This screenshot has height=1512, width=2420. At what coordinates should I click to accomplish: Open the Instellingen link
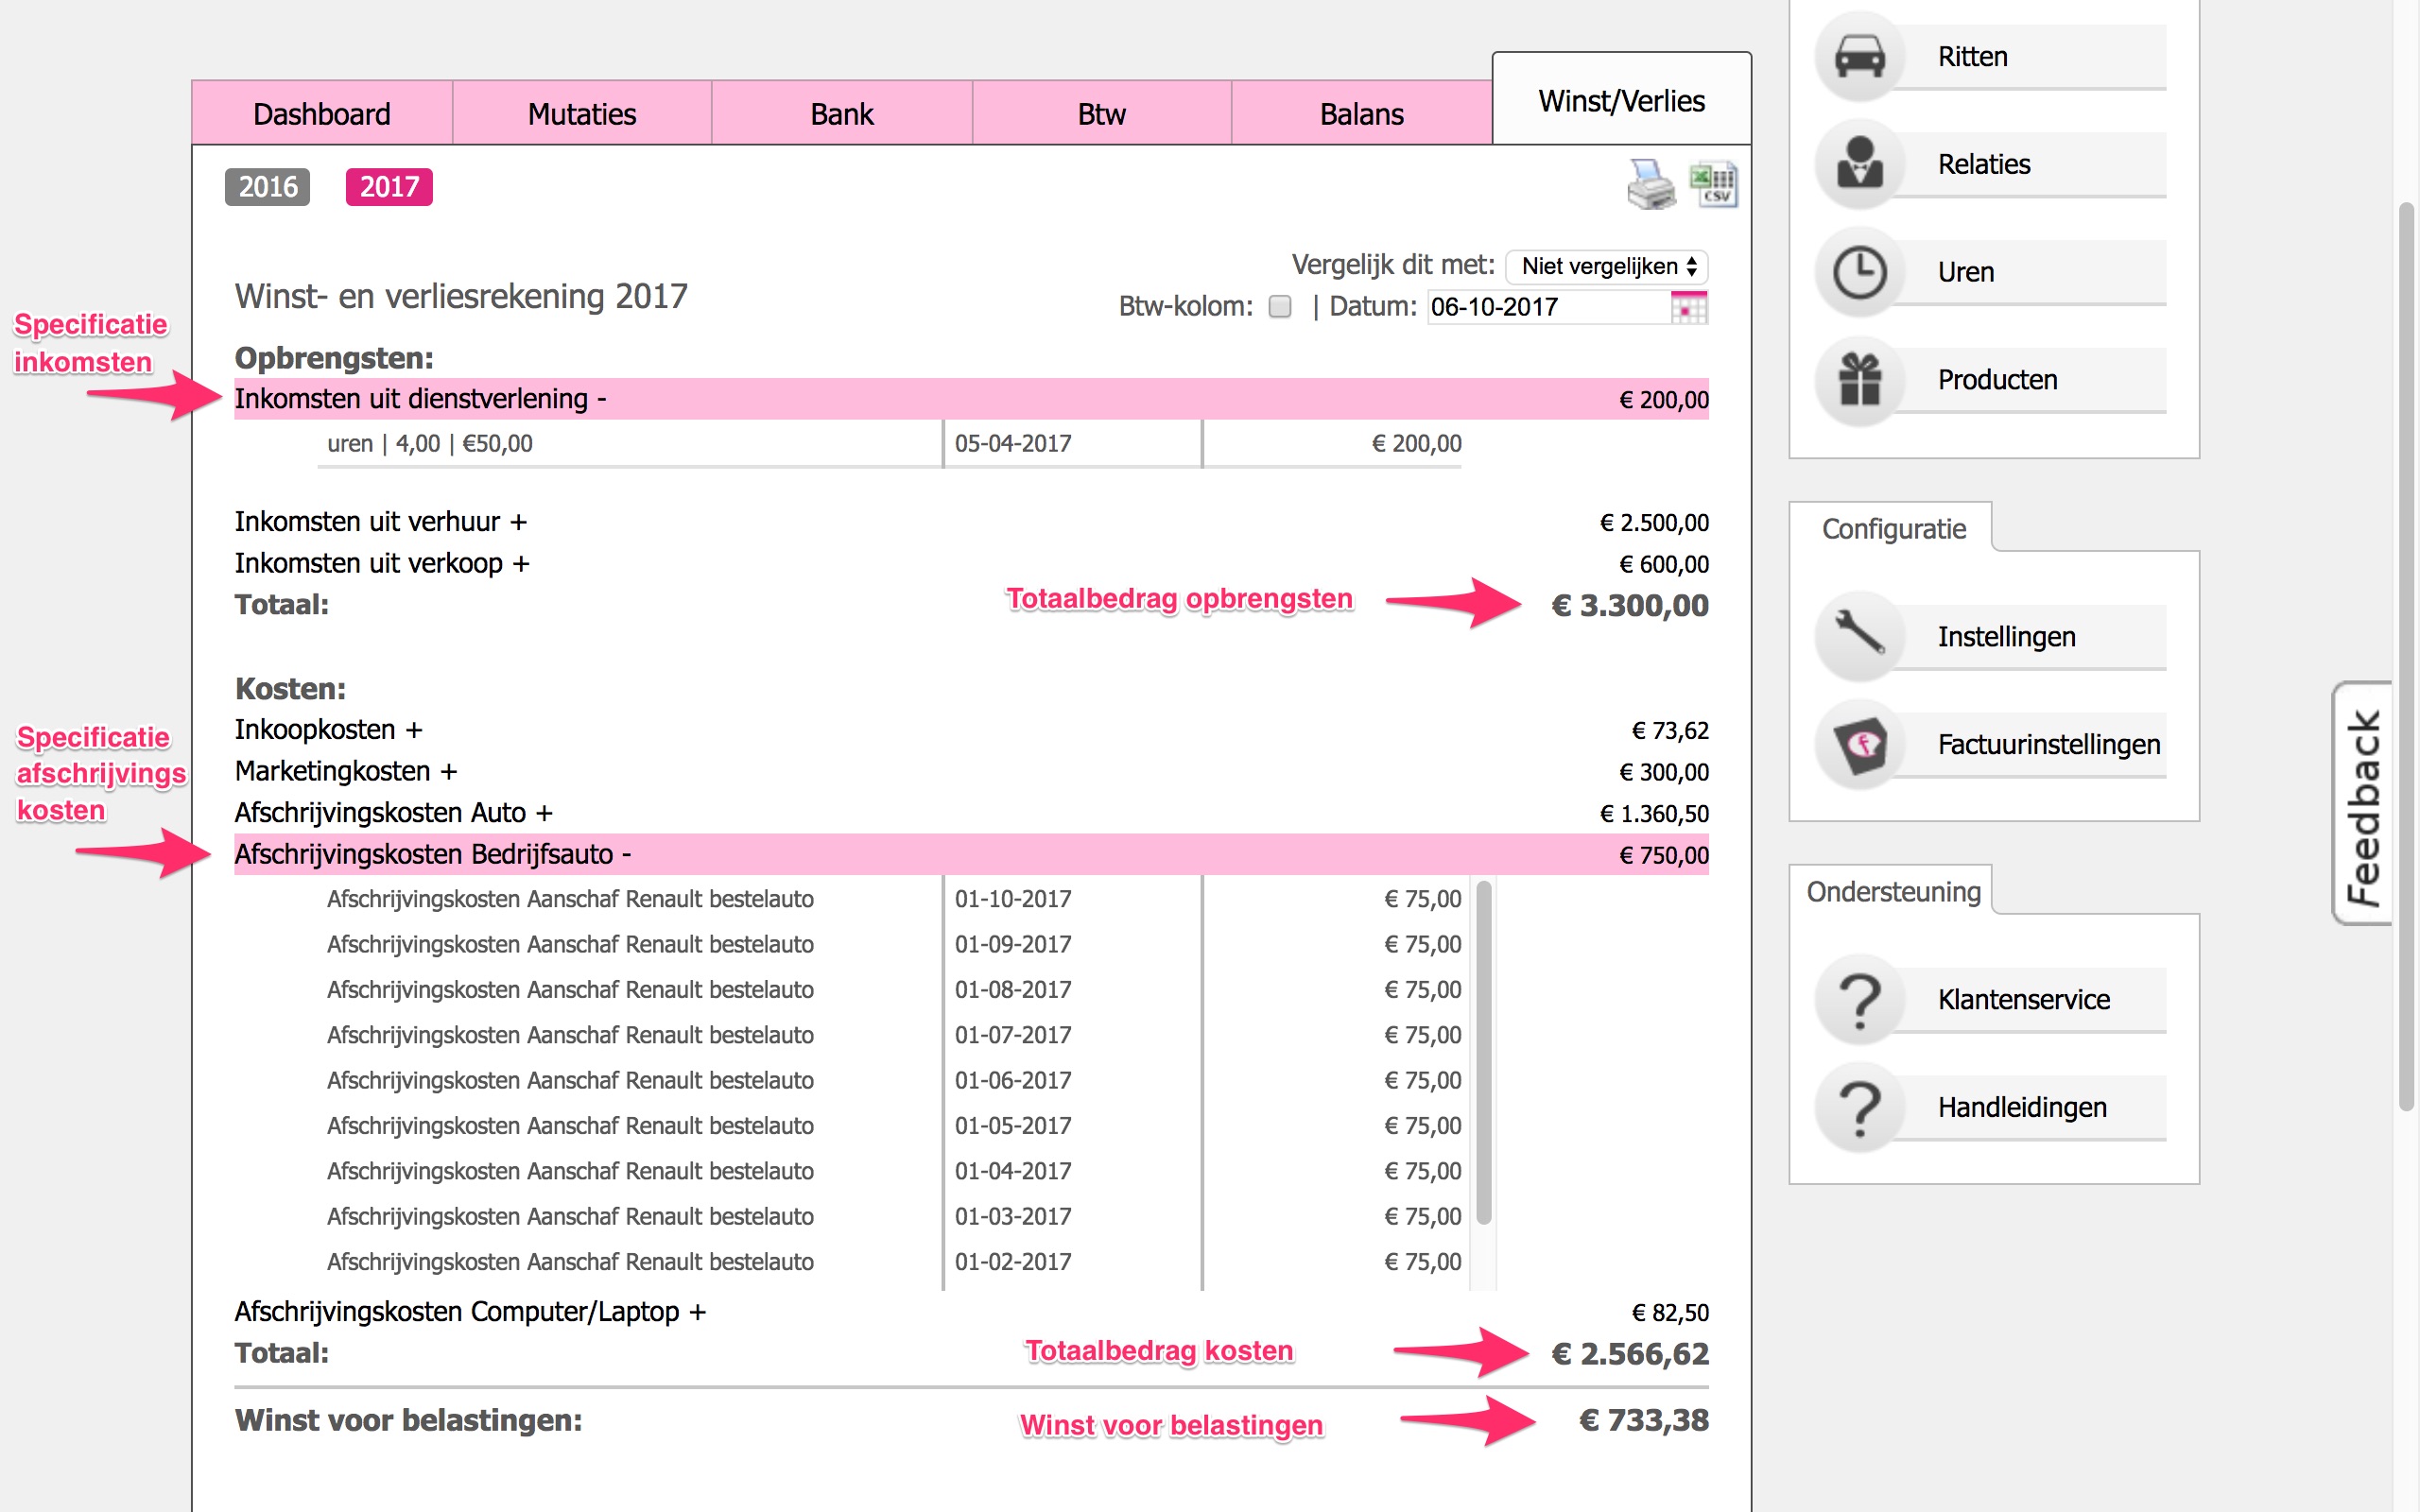coord(2006,636)
